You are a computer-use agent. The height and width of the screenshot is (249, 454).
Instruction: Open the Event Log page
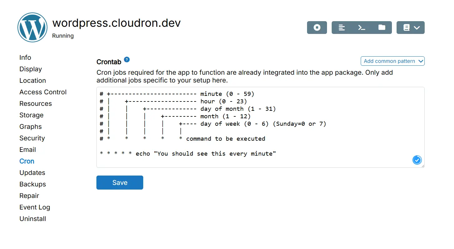[35, 207]
